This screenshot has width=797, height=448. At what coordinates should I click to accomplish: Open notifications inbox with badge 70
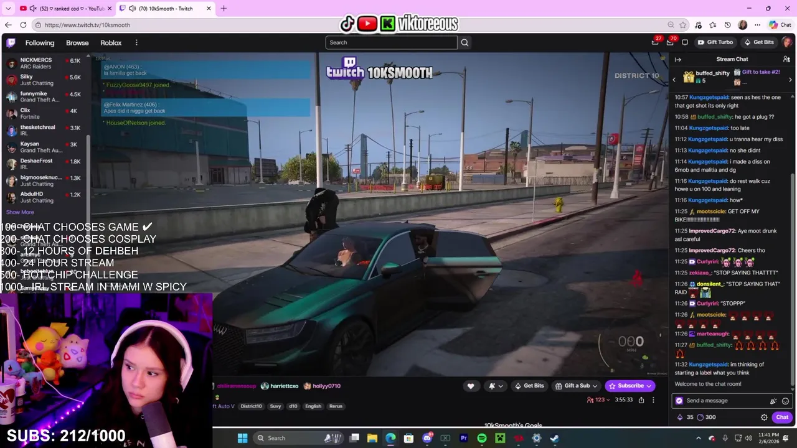(x=670, y=42)
